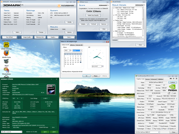This screenshot has width=179, height=134.
Task: Click the AMD Phenom II logo in AIDA64
Action: coord(51,89)
